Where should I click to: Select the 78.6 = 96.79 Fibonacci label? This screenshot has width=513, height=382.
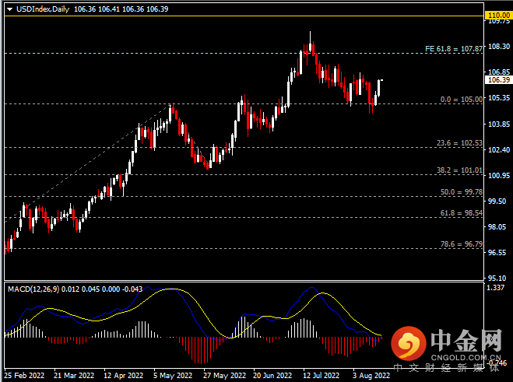tap(462, 244)
